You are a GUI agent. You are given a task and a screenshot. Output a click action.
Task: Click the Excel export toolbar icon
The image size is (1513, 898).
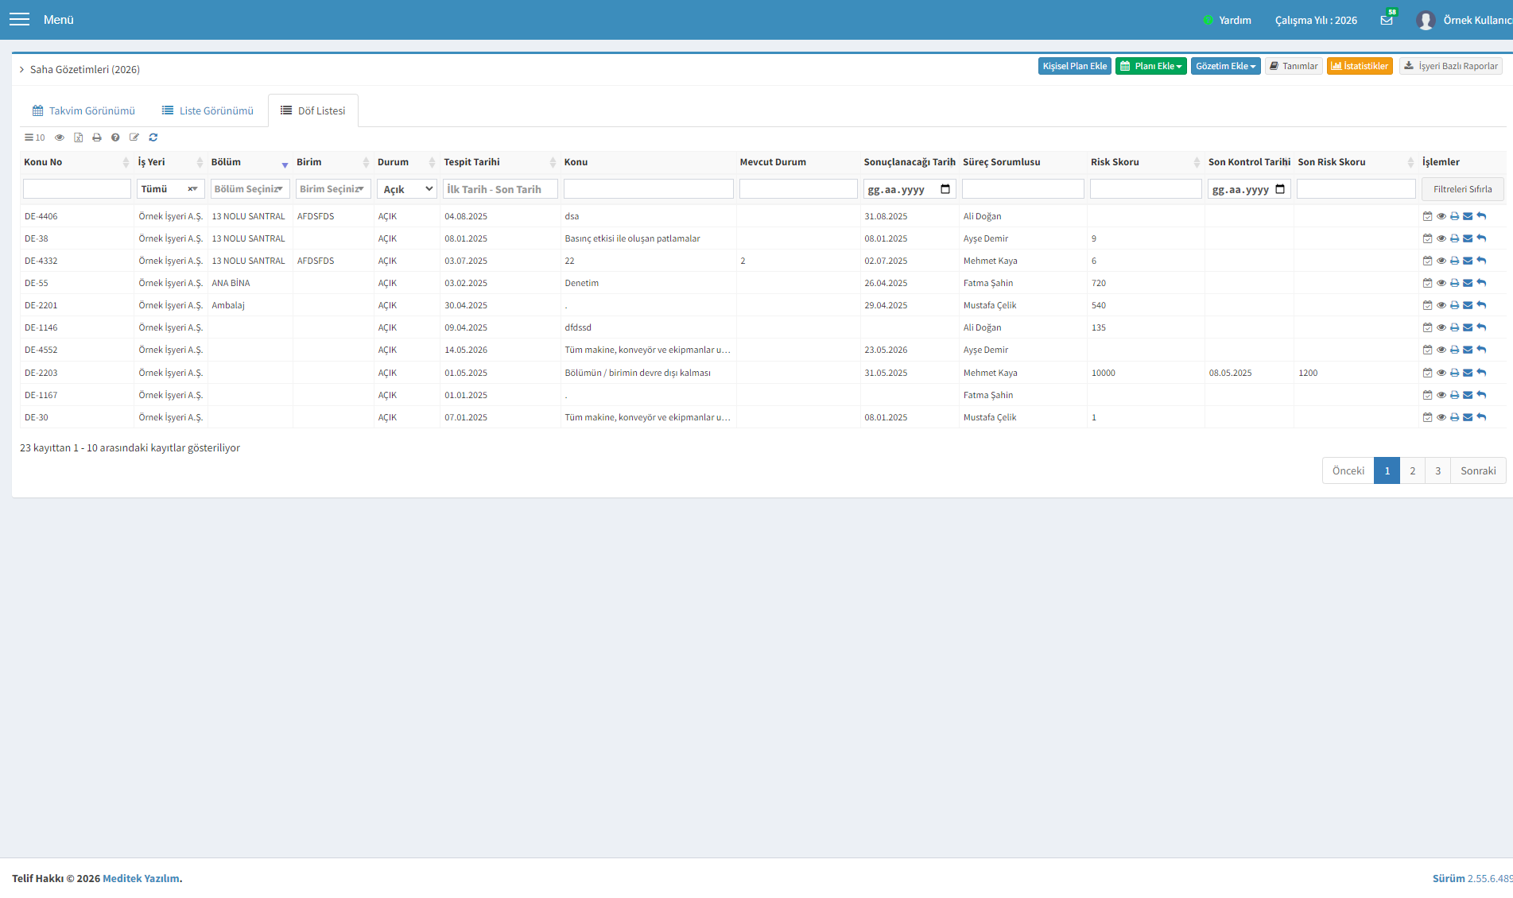(78, 137)
